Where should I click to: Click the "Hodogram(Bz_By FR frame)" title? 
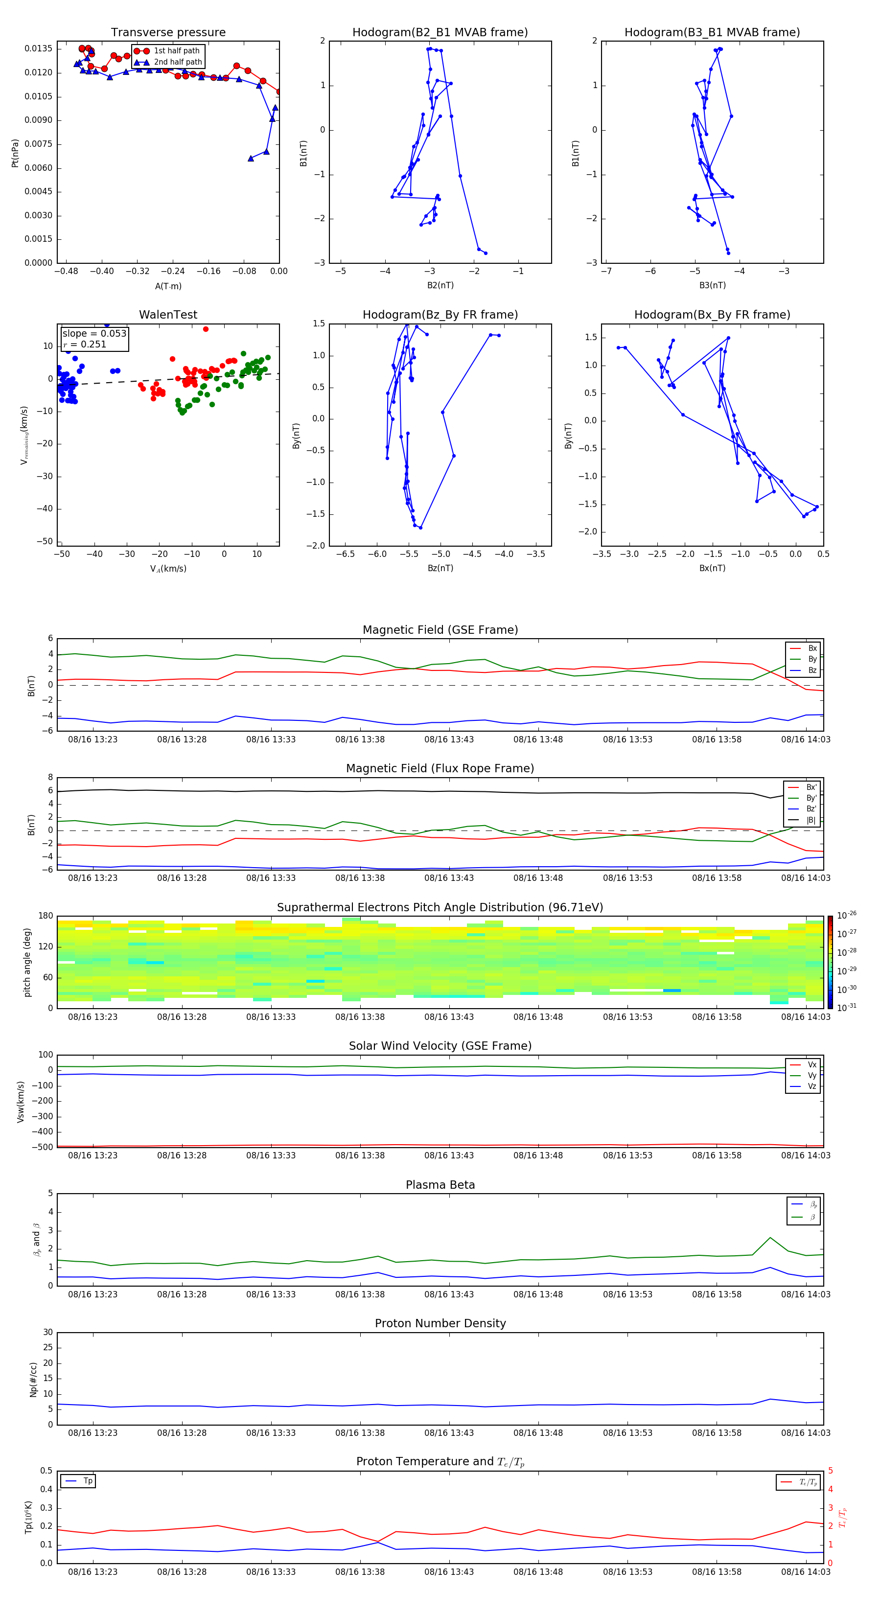point(440,315)
